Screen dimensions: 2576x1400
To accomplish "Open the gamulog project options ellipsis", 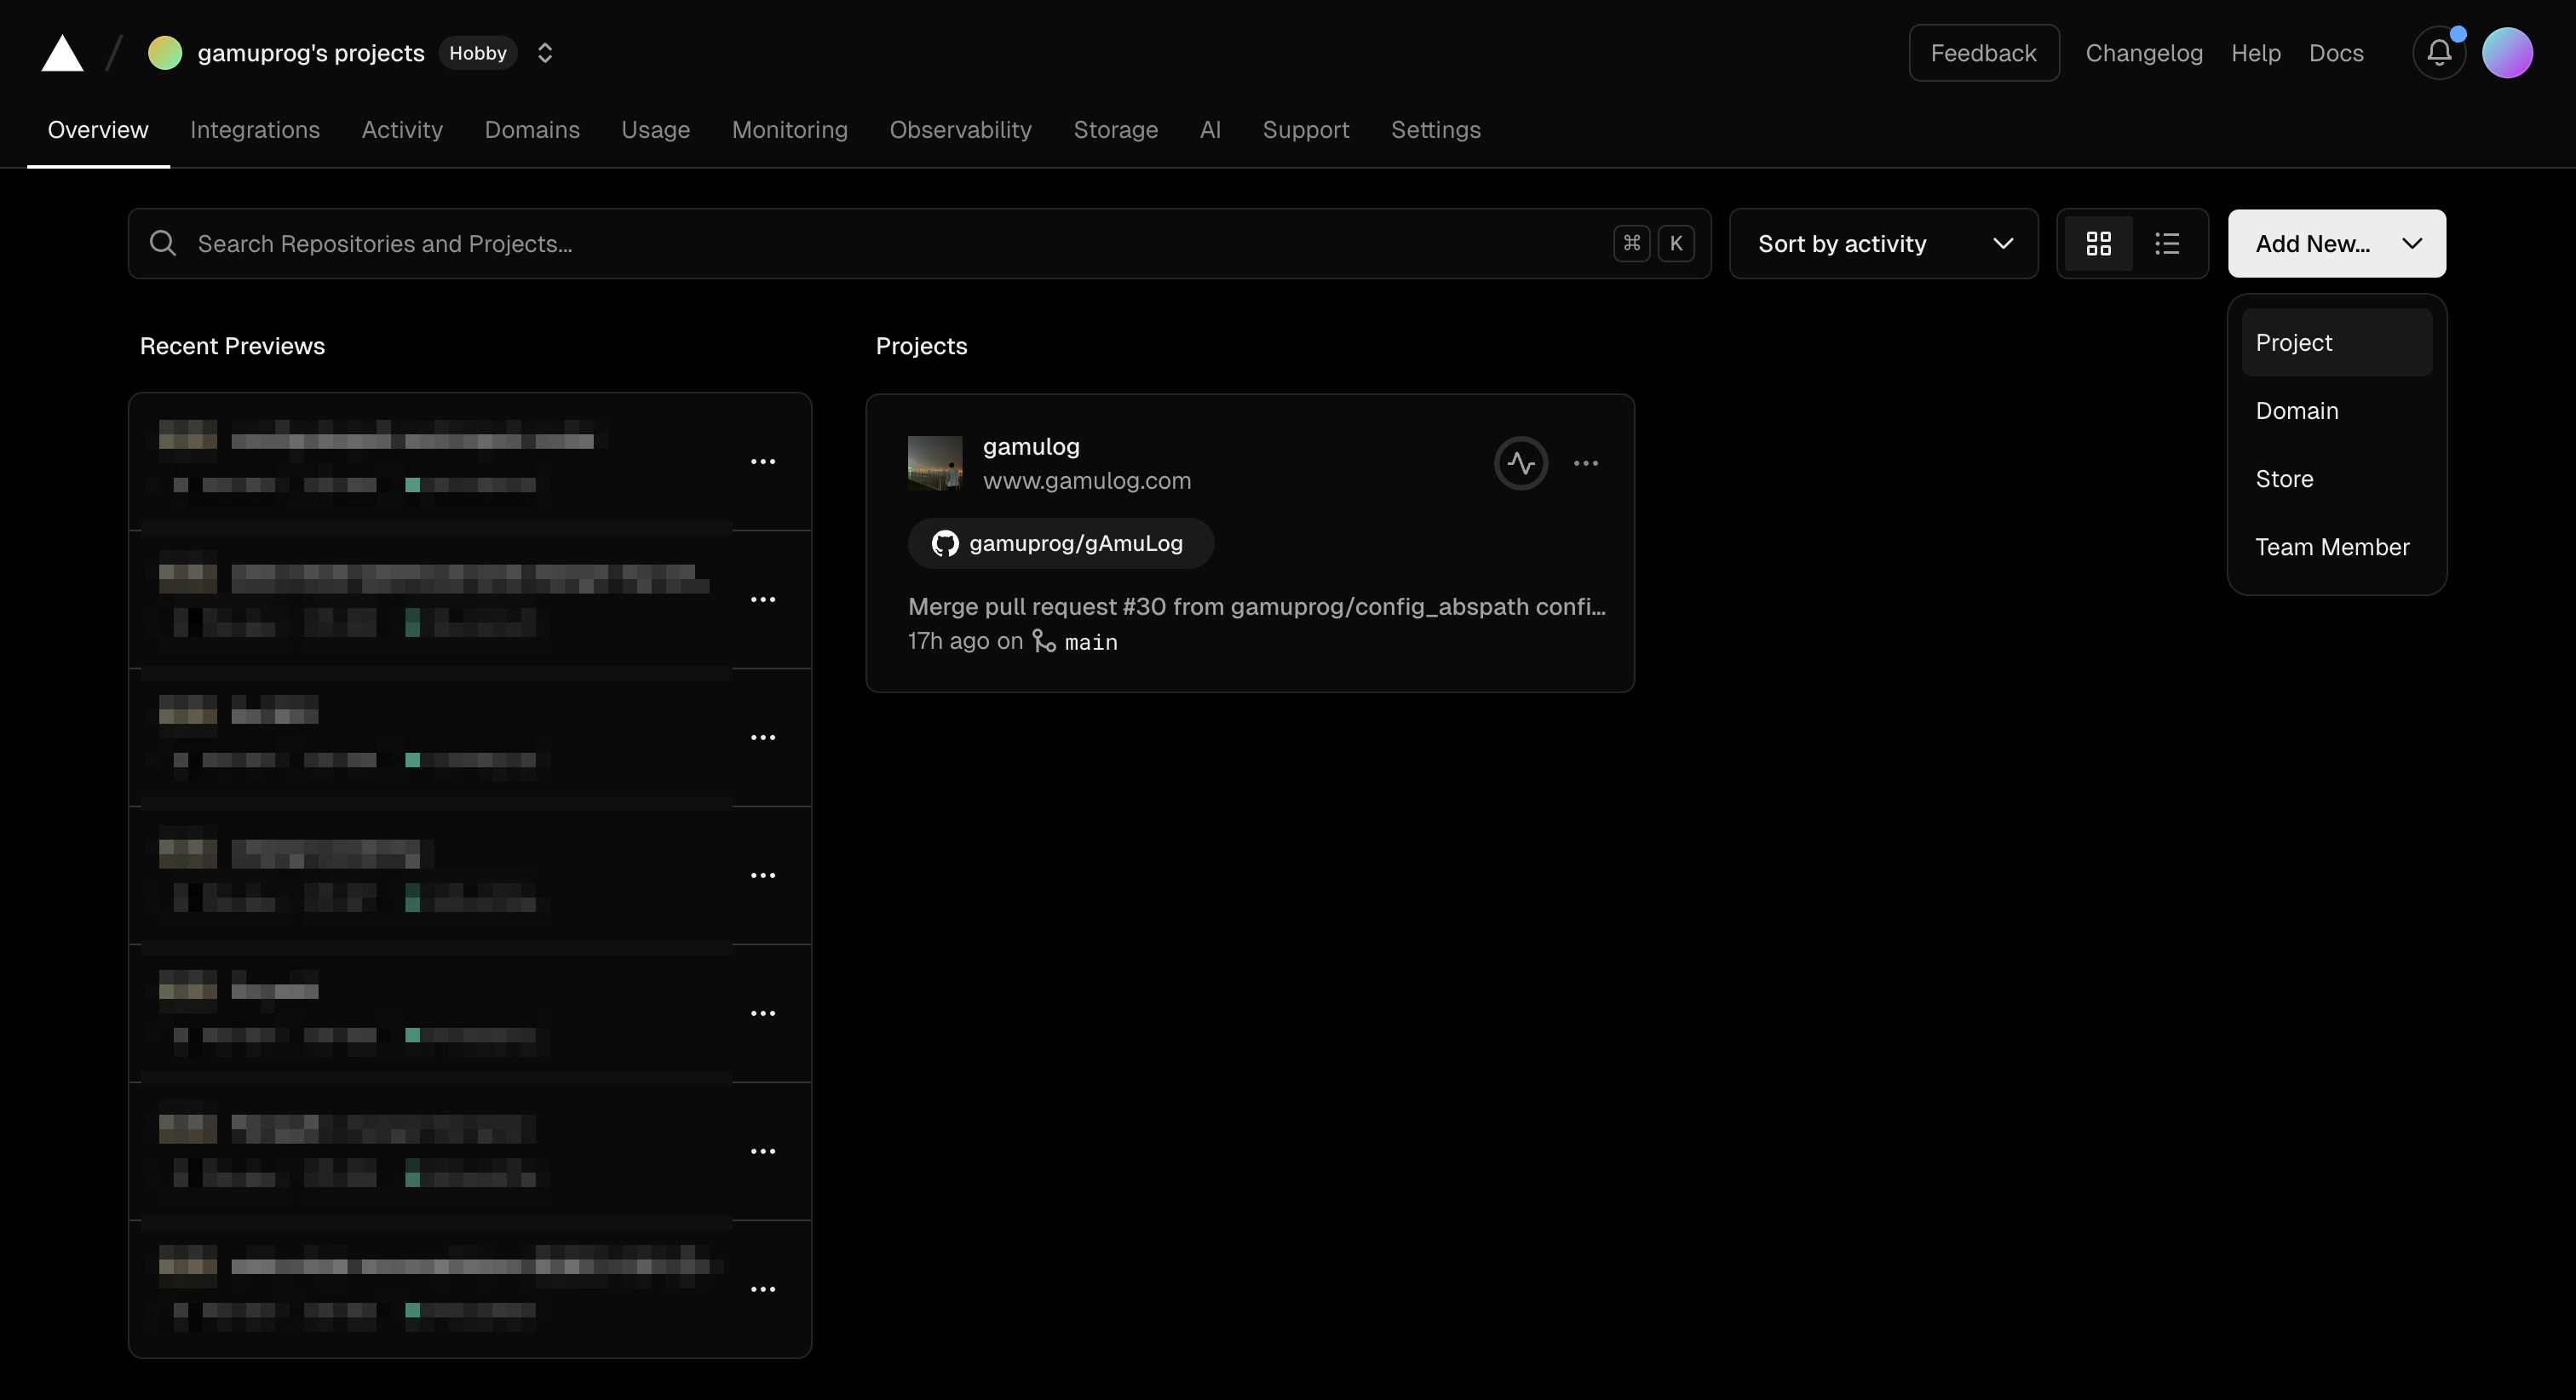I will coord(1585,462).
